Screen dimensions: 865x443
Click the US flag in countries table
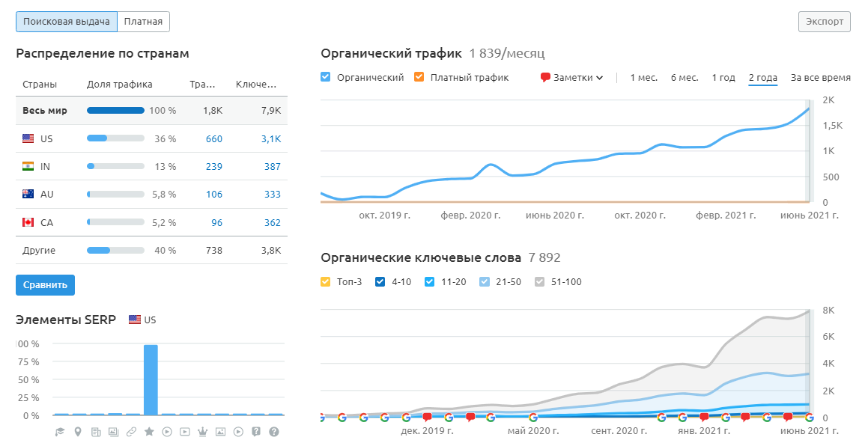click(x=28, y=138)
